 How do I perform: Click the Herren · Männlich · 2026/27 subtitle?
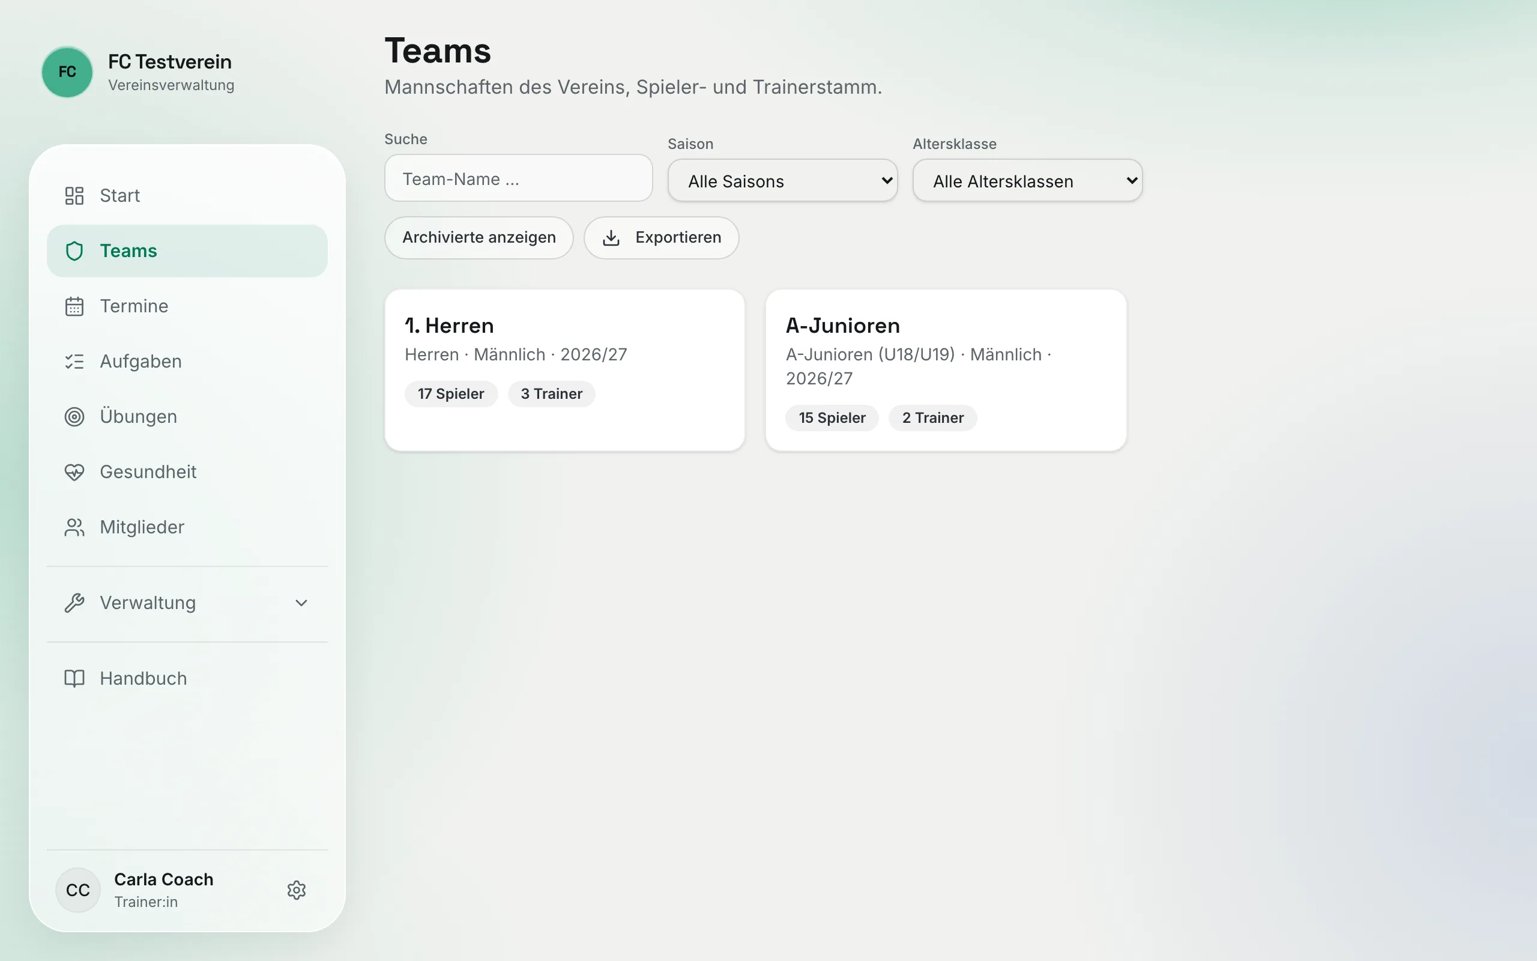click(516, 354)
